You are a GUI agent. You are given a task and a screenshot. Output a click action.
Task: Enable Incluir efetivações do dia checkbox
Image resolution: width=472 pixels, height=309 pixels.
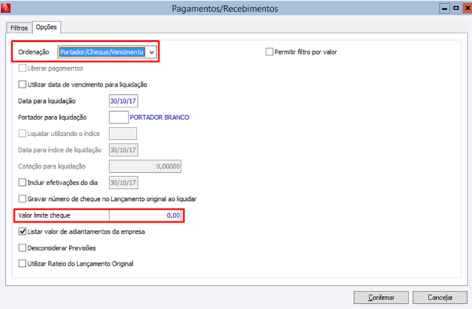[22, 182]
